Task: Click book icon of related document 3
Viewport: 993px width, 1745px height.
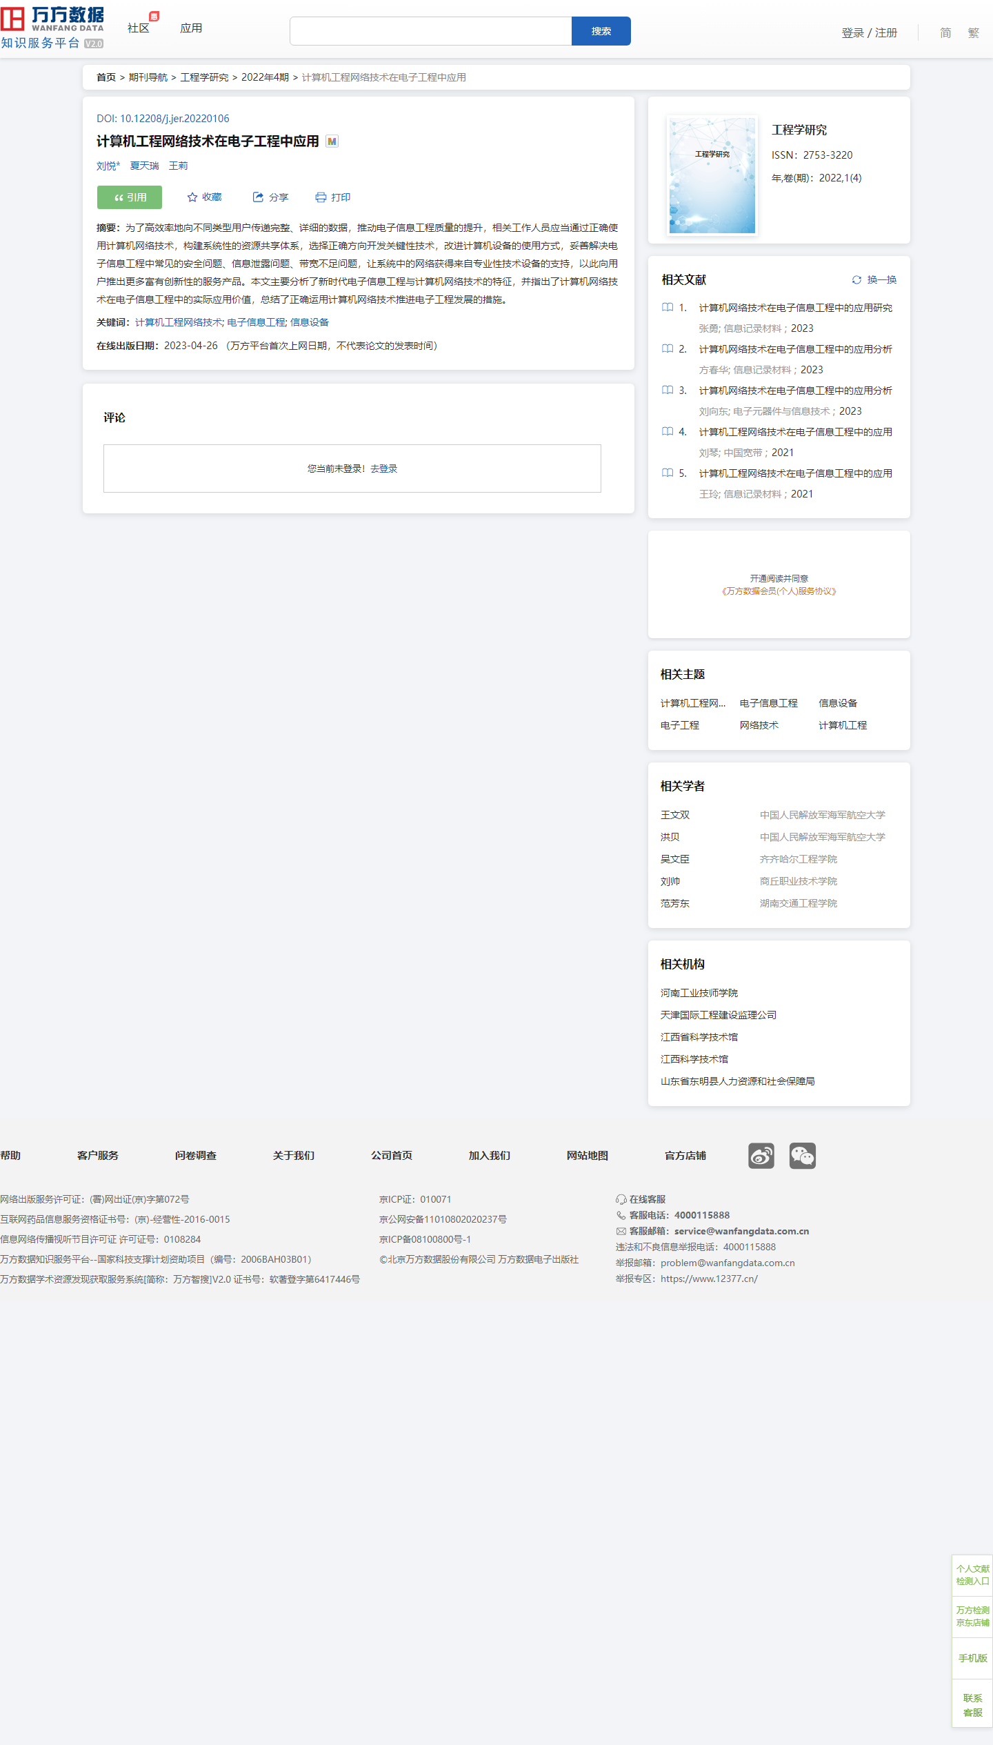Action: (668, 391)
